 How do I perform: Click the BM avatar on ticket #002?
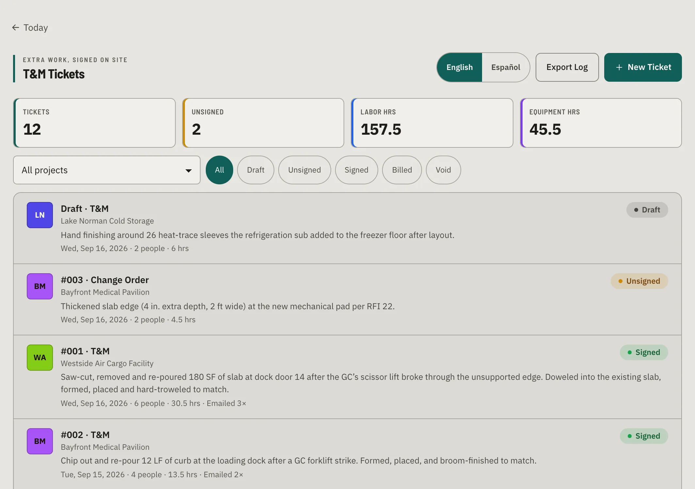[40, 441]
